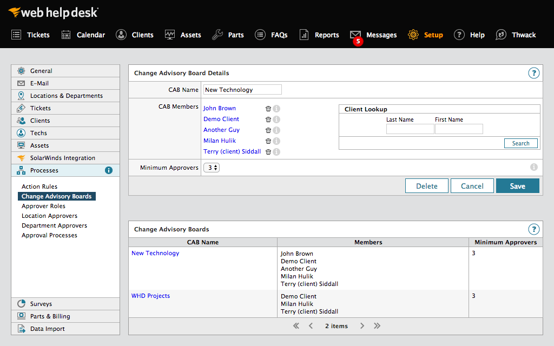Open the WHD Projects board

(150, 296)
